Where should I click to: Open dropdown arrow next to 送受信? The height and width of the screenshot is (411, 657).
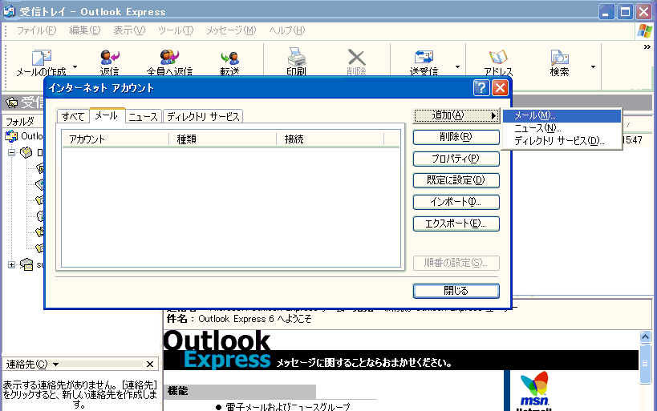(458, 67)
